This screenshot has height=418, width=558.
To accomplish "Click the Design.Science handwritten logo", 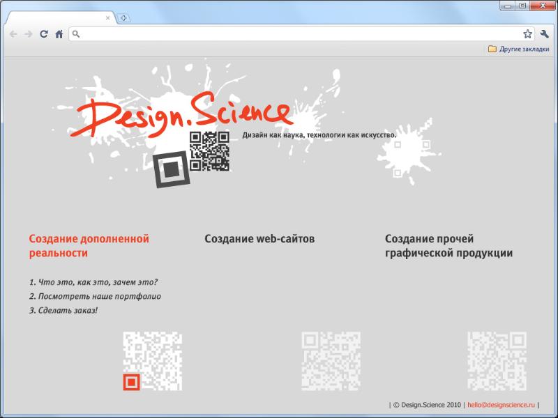I will coord(181,114).
